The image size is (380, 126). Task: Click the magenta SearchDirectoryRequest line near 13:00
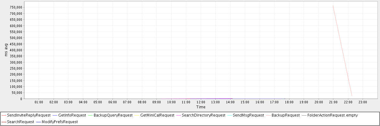pos(215,99)
